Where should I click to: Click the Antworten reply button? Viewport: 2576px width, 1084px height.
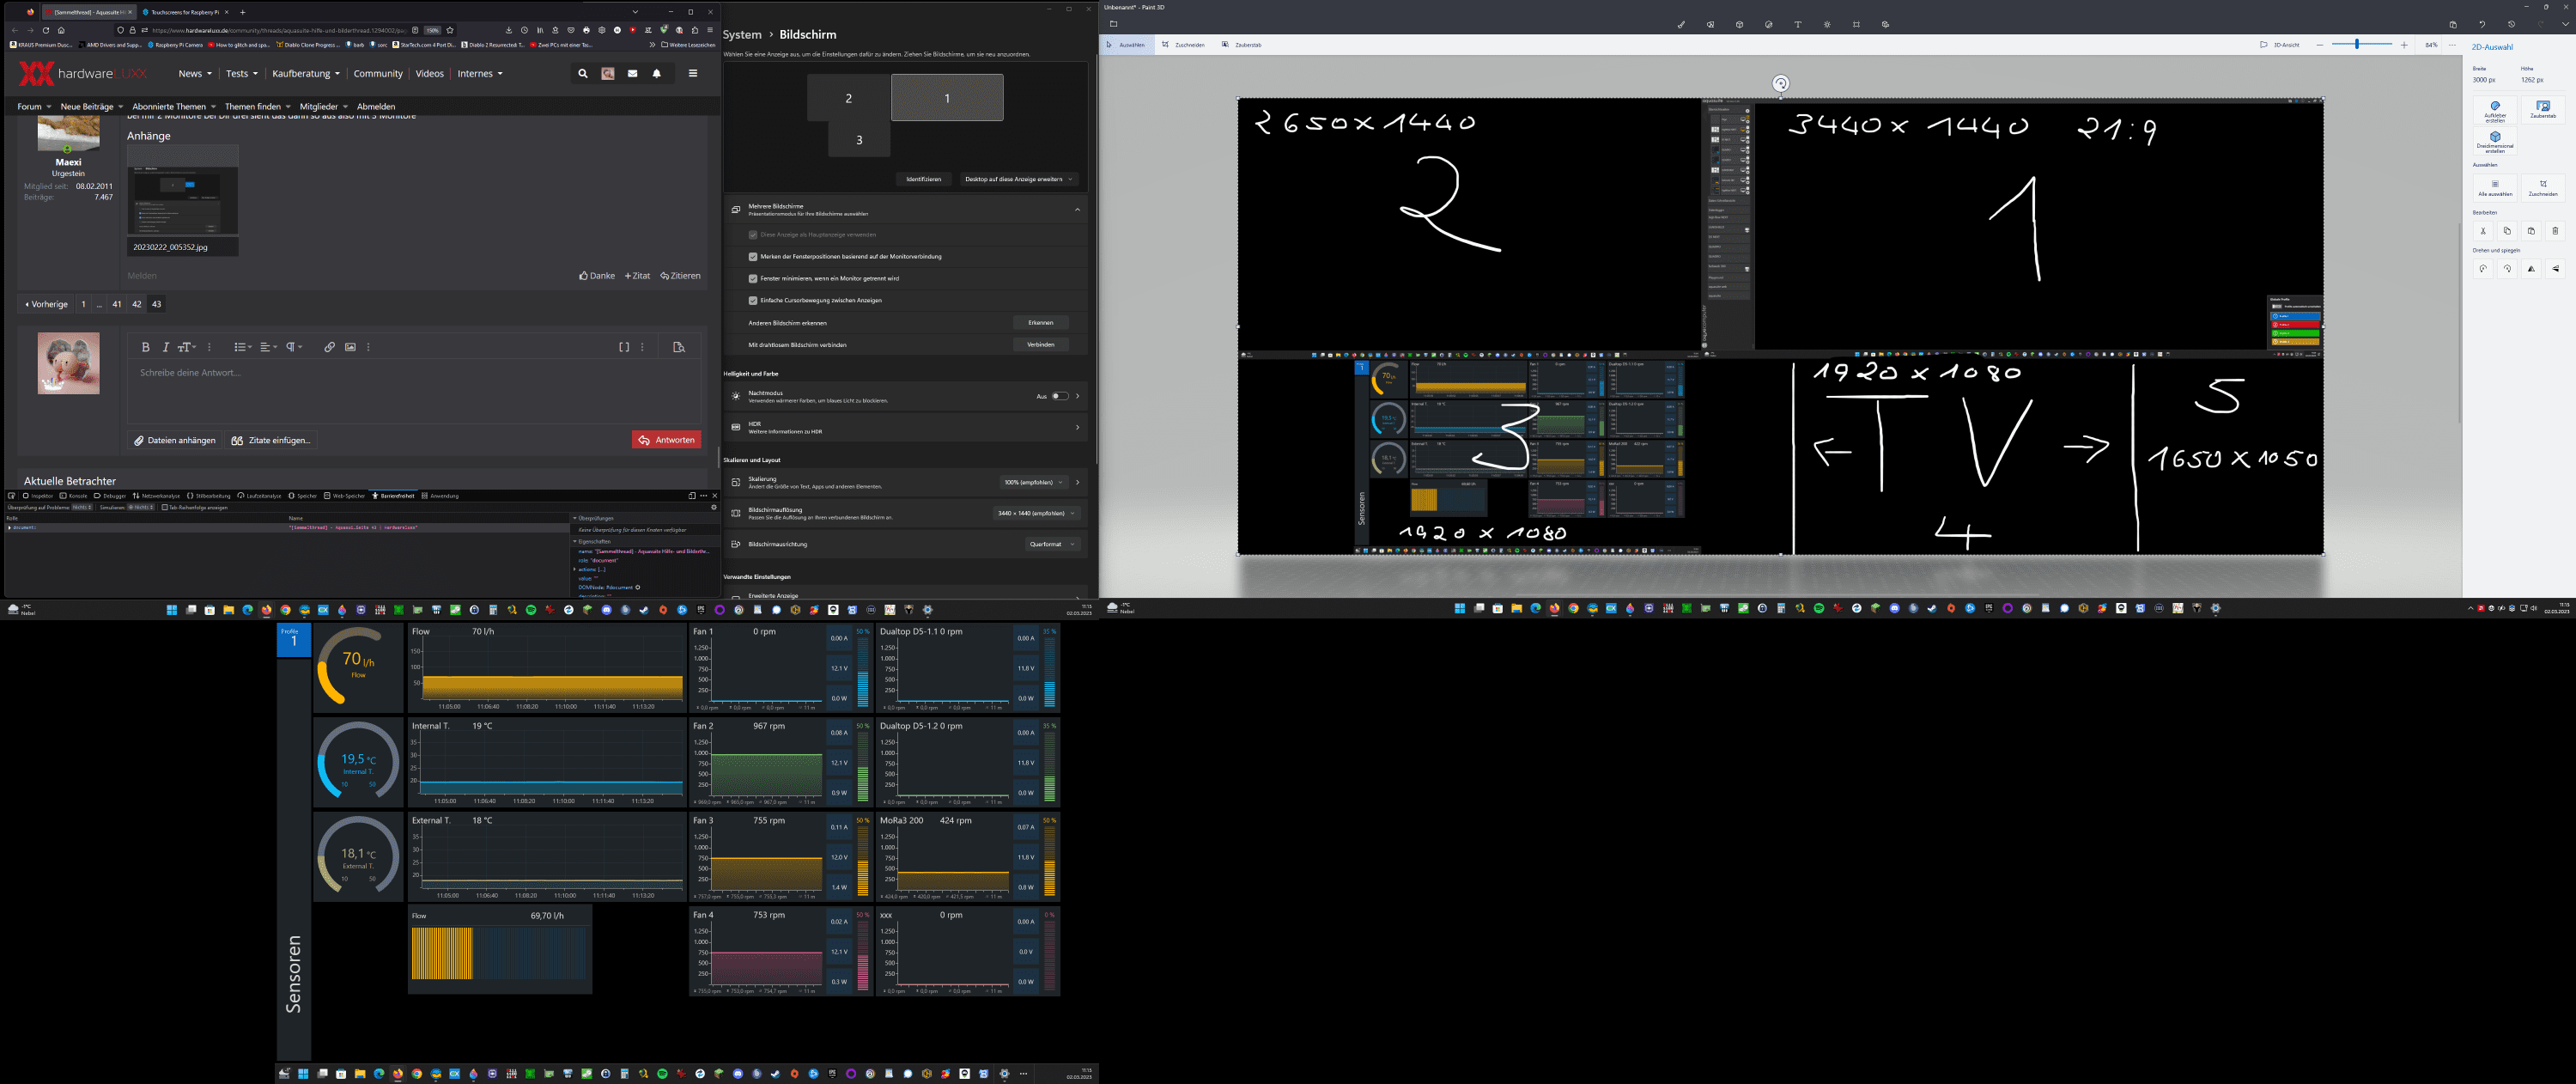point(666,440)
